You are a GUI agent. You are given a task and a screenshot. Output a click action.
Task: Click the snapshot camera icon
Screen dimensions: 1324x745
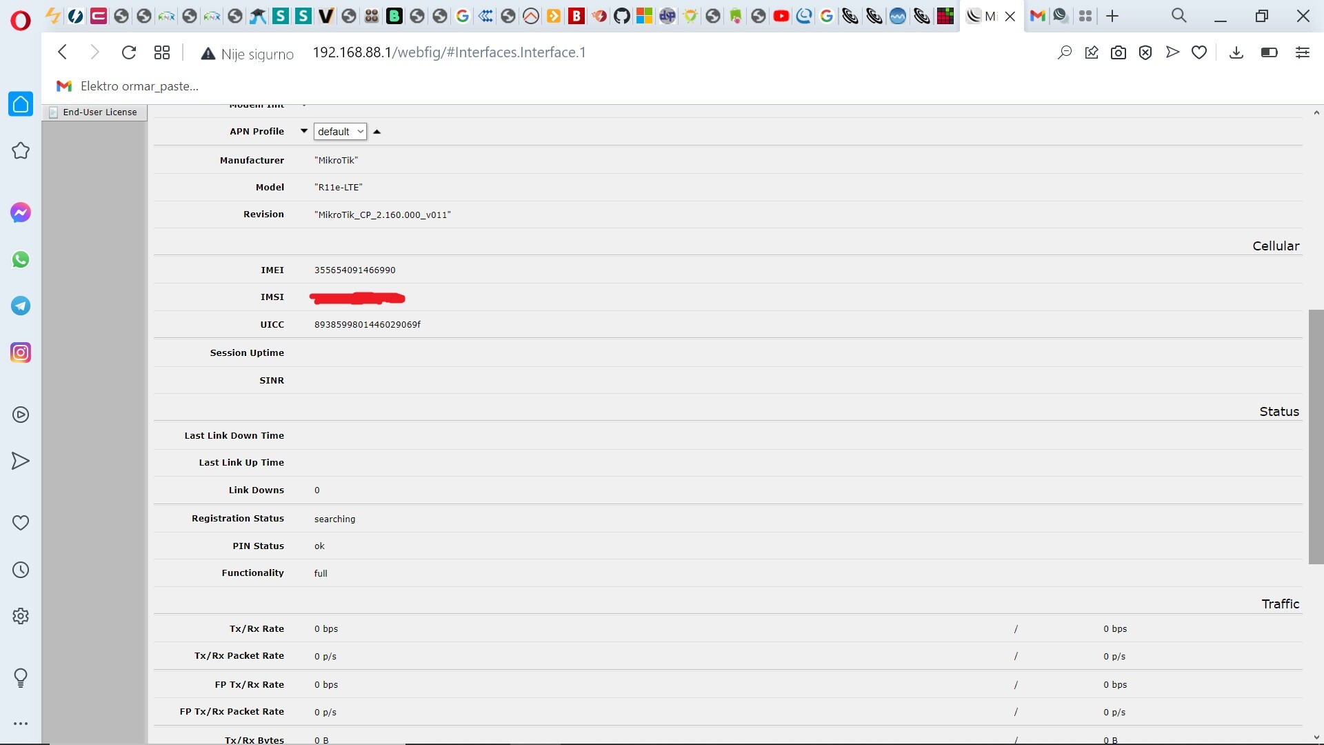point(1118,52)
